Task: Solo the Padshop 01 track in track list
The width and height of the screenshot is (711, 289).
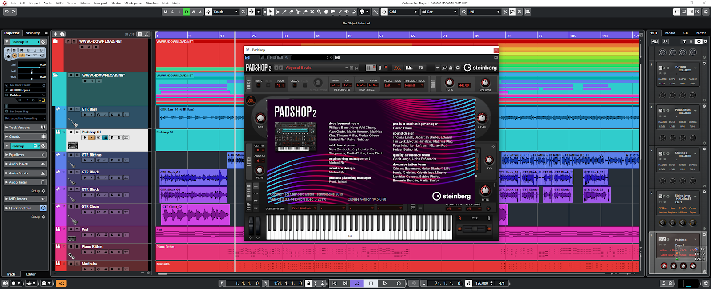Action: tap(77, 132)
